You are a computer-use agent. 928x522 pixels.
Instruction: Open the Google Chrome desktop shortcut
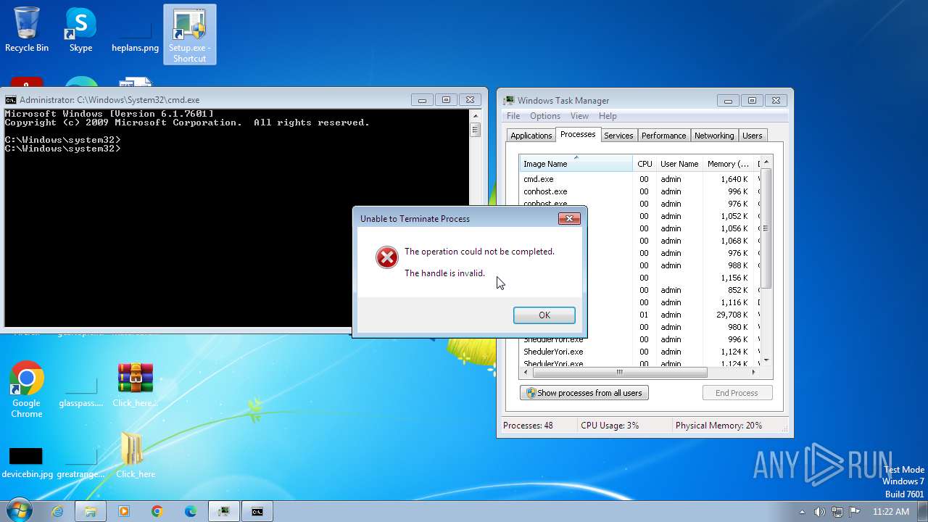27,389
